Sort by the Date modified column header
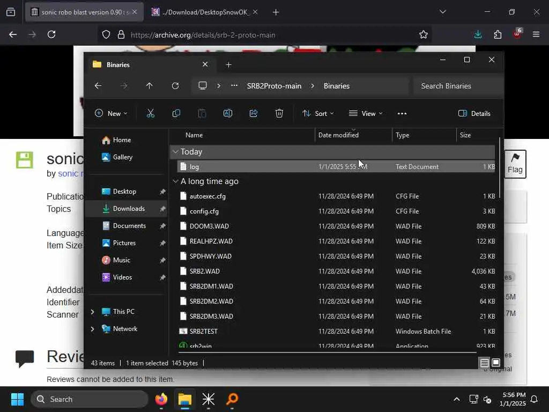Image resolution: width=549 pixels, height=412 pixels. [354, 135]
